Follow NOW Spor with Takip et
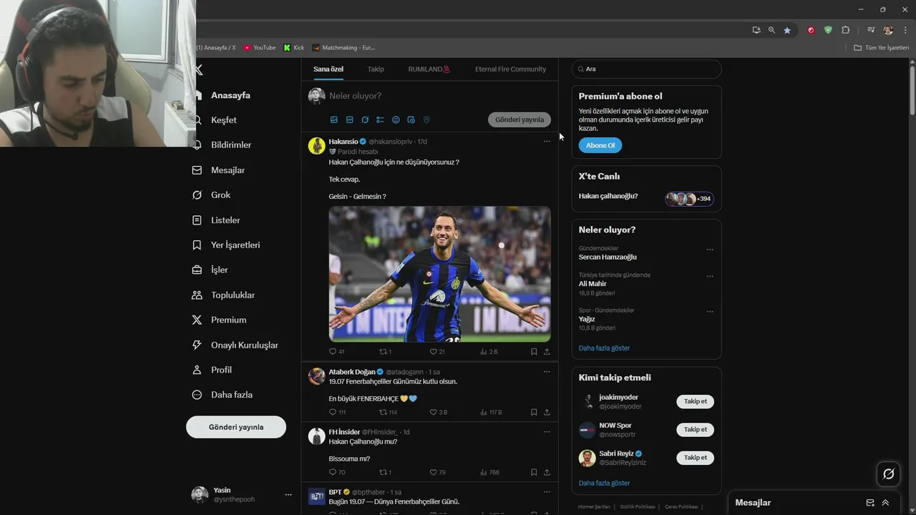The height and width of the screenshot is (515, 916). pos(695,429)
